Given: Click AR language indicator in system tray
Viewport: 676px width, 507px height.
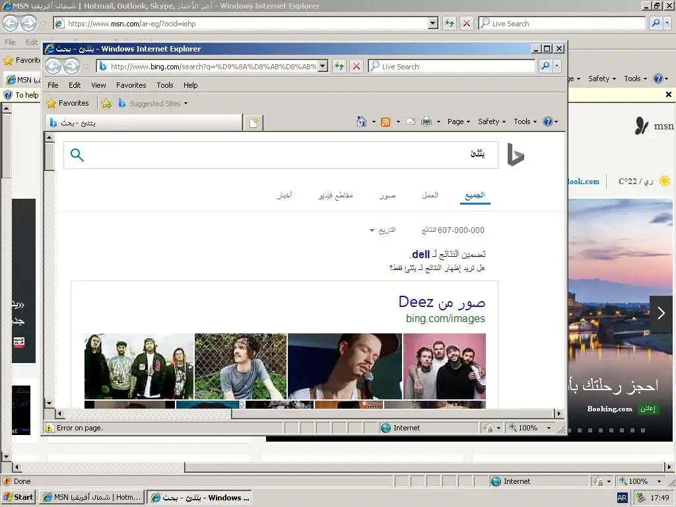Looking at the screenshot, I should pyautogui.click(x=622, y=498).
